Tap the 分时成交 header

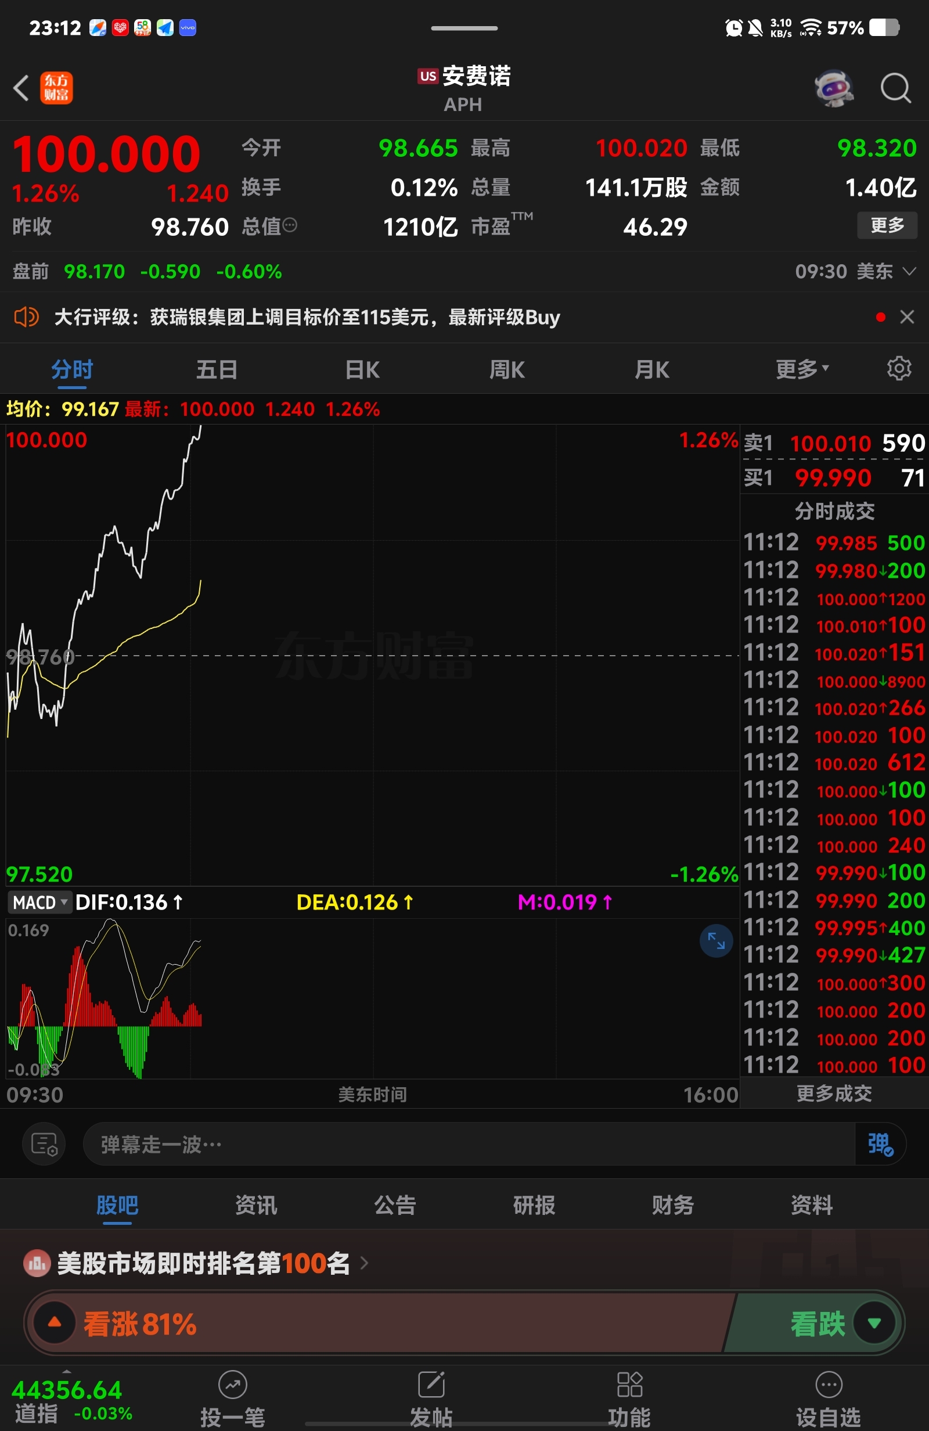click(x=834, y=510)
